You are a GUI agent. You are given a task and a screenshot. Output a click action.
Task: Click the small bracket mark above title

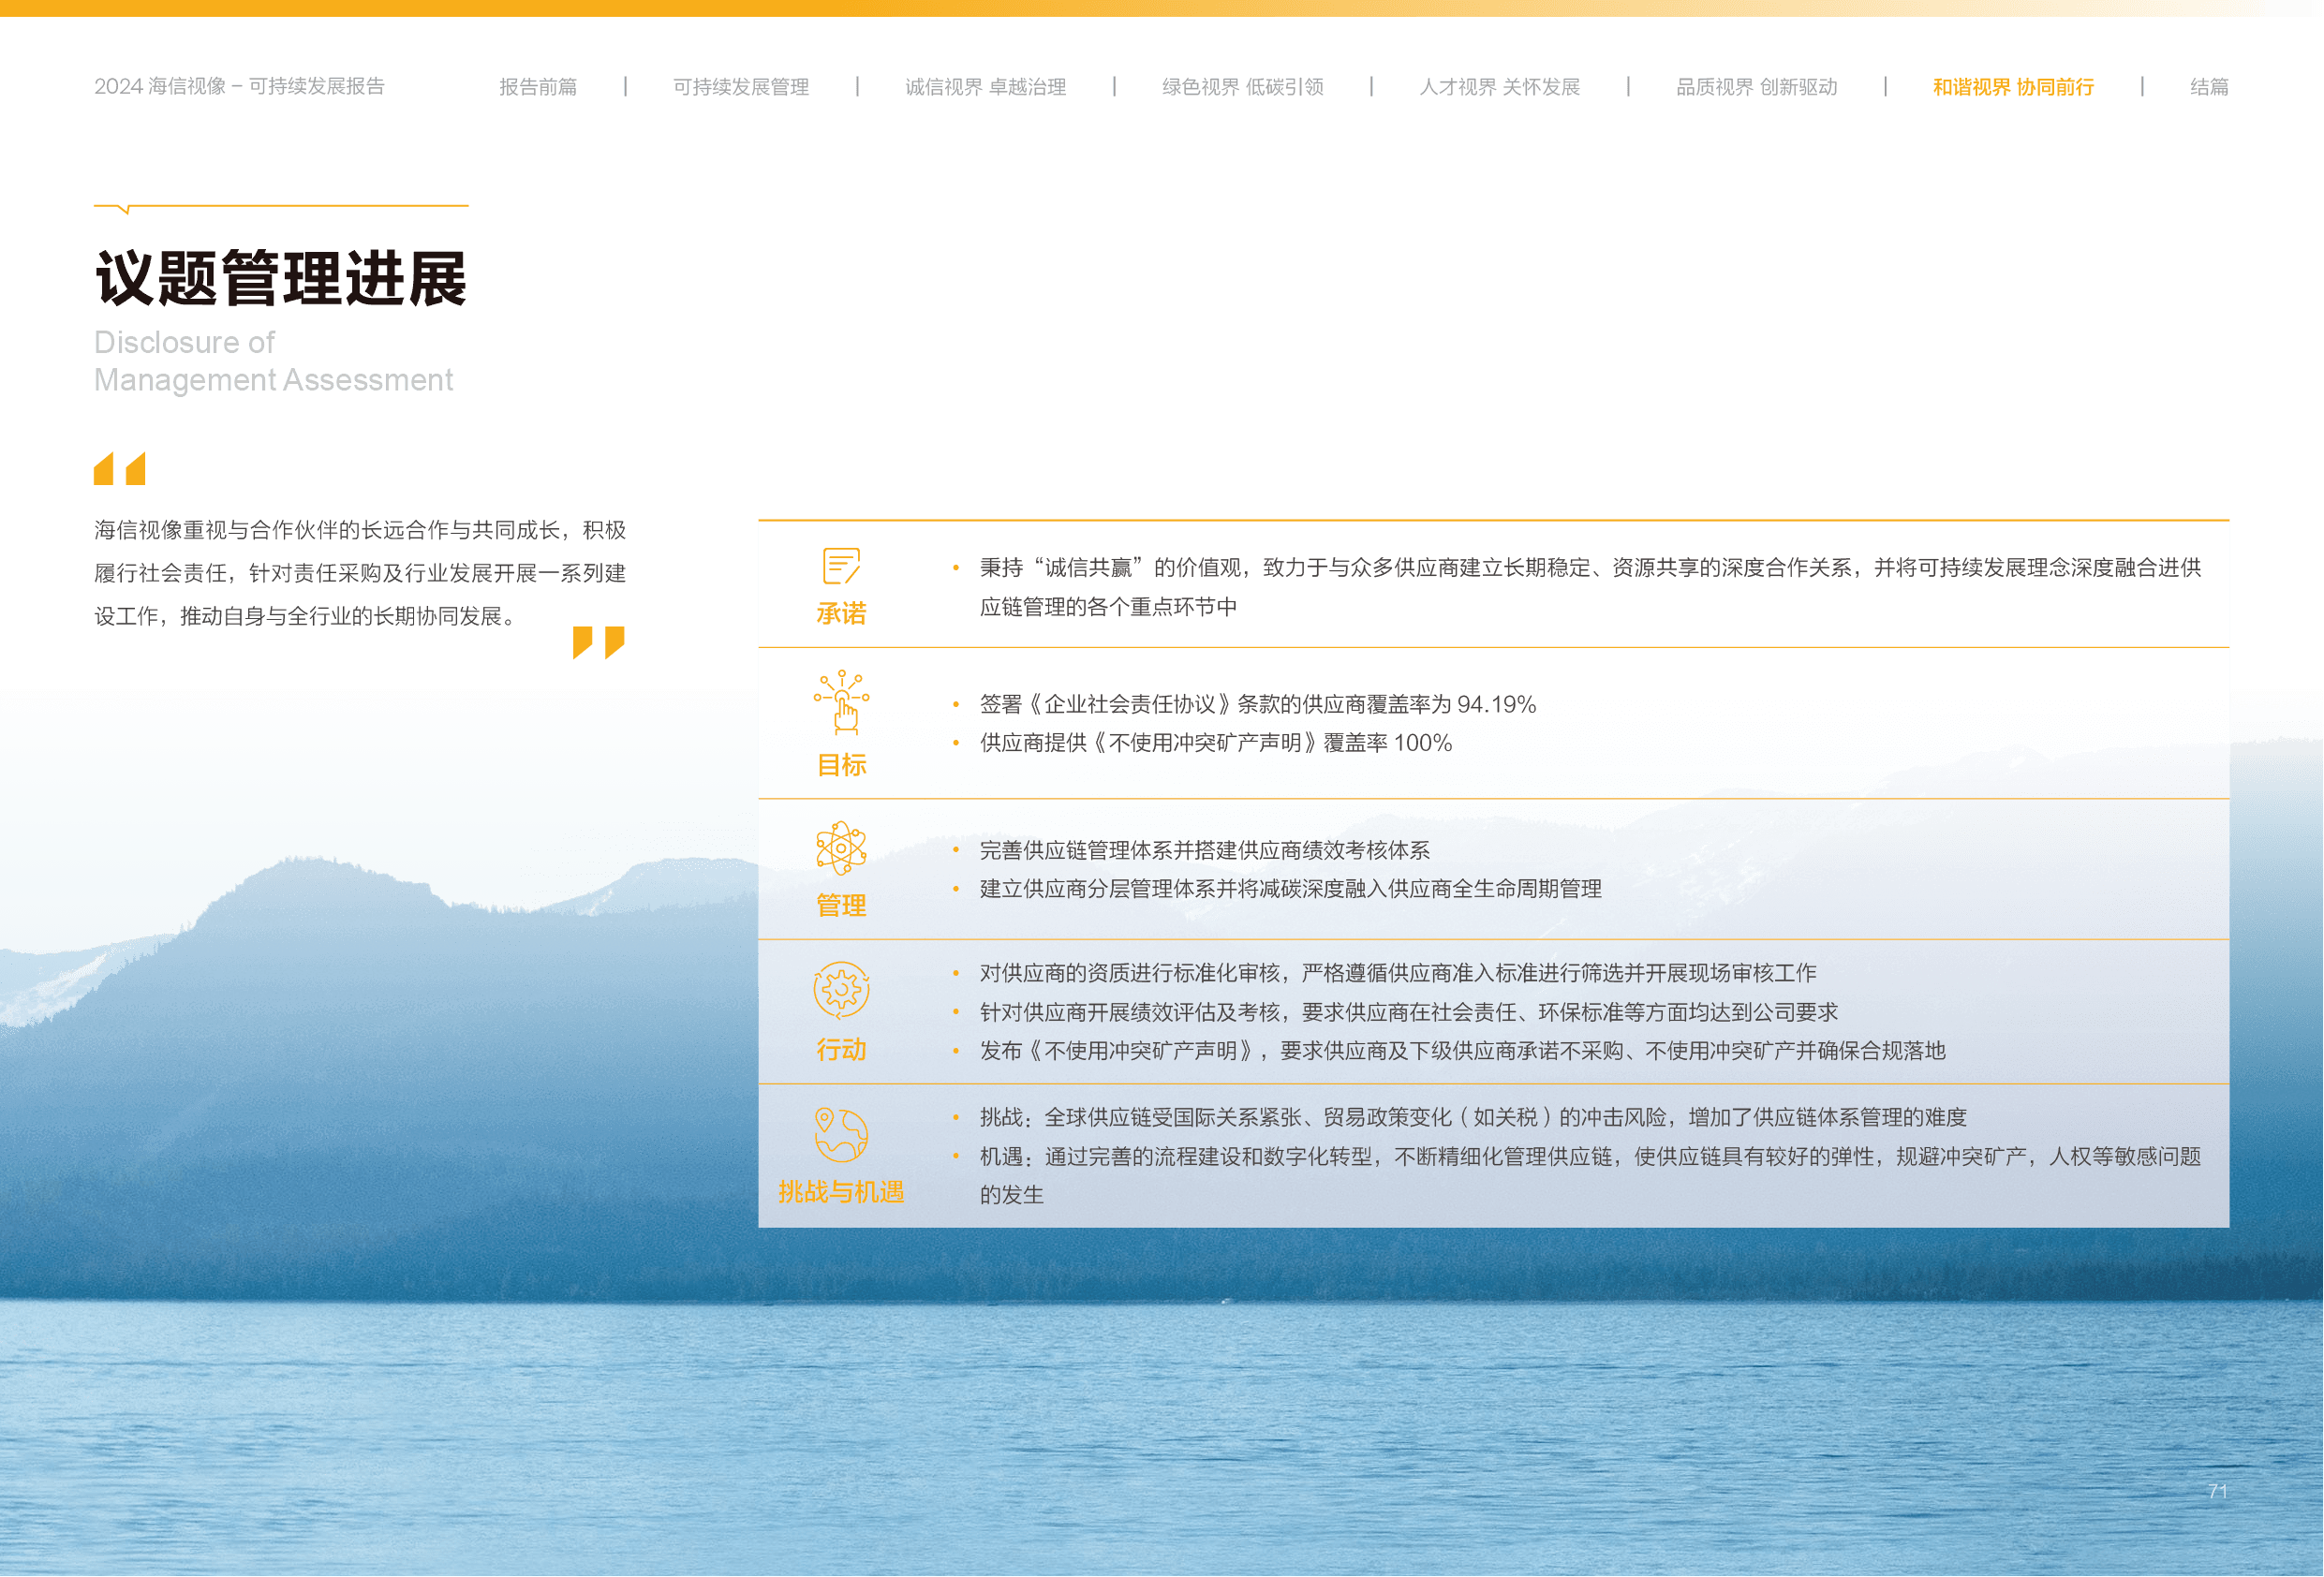point(124,209)
